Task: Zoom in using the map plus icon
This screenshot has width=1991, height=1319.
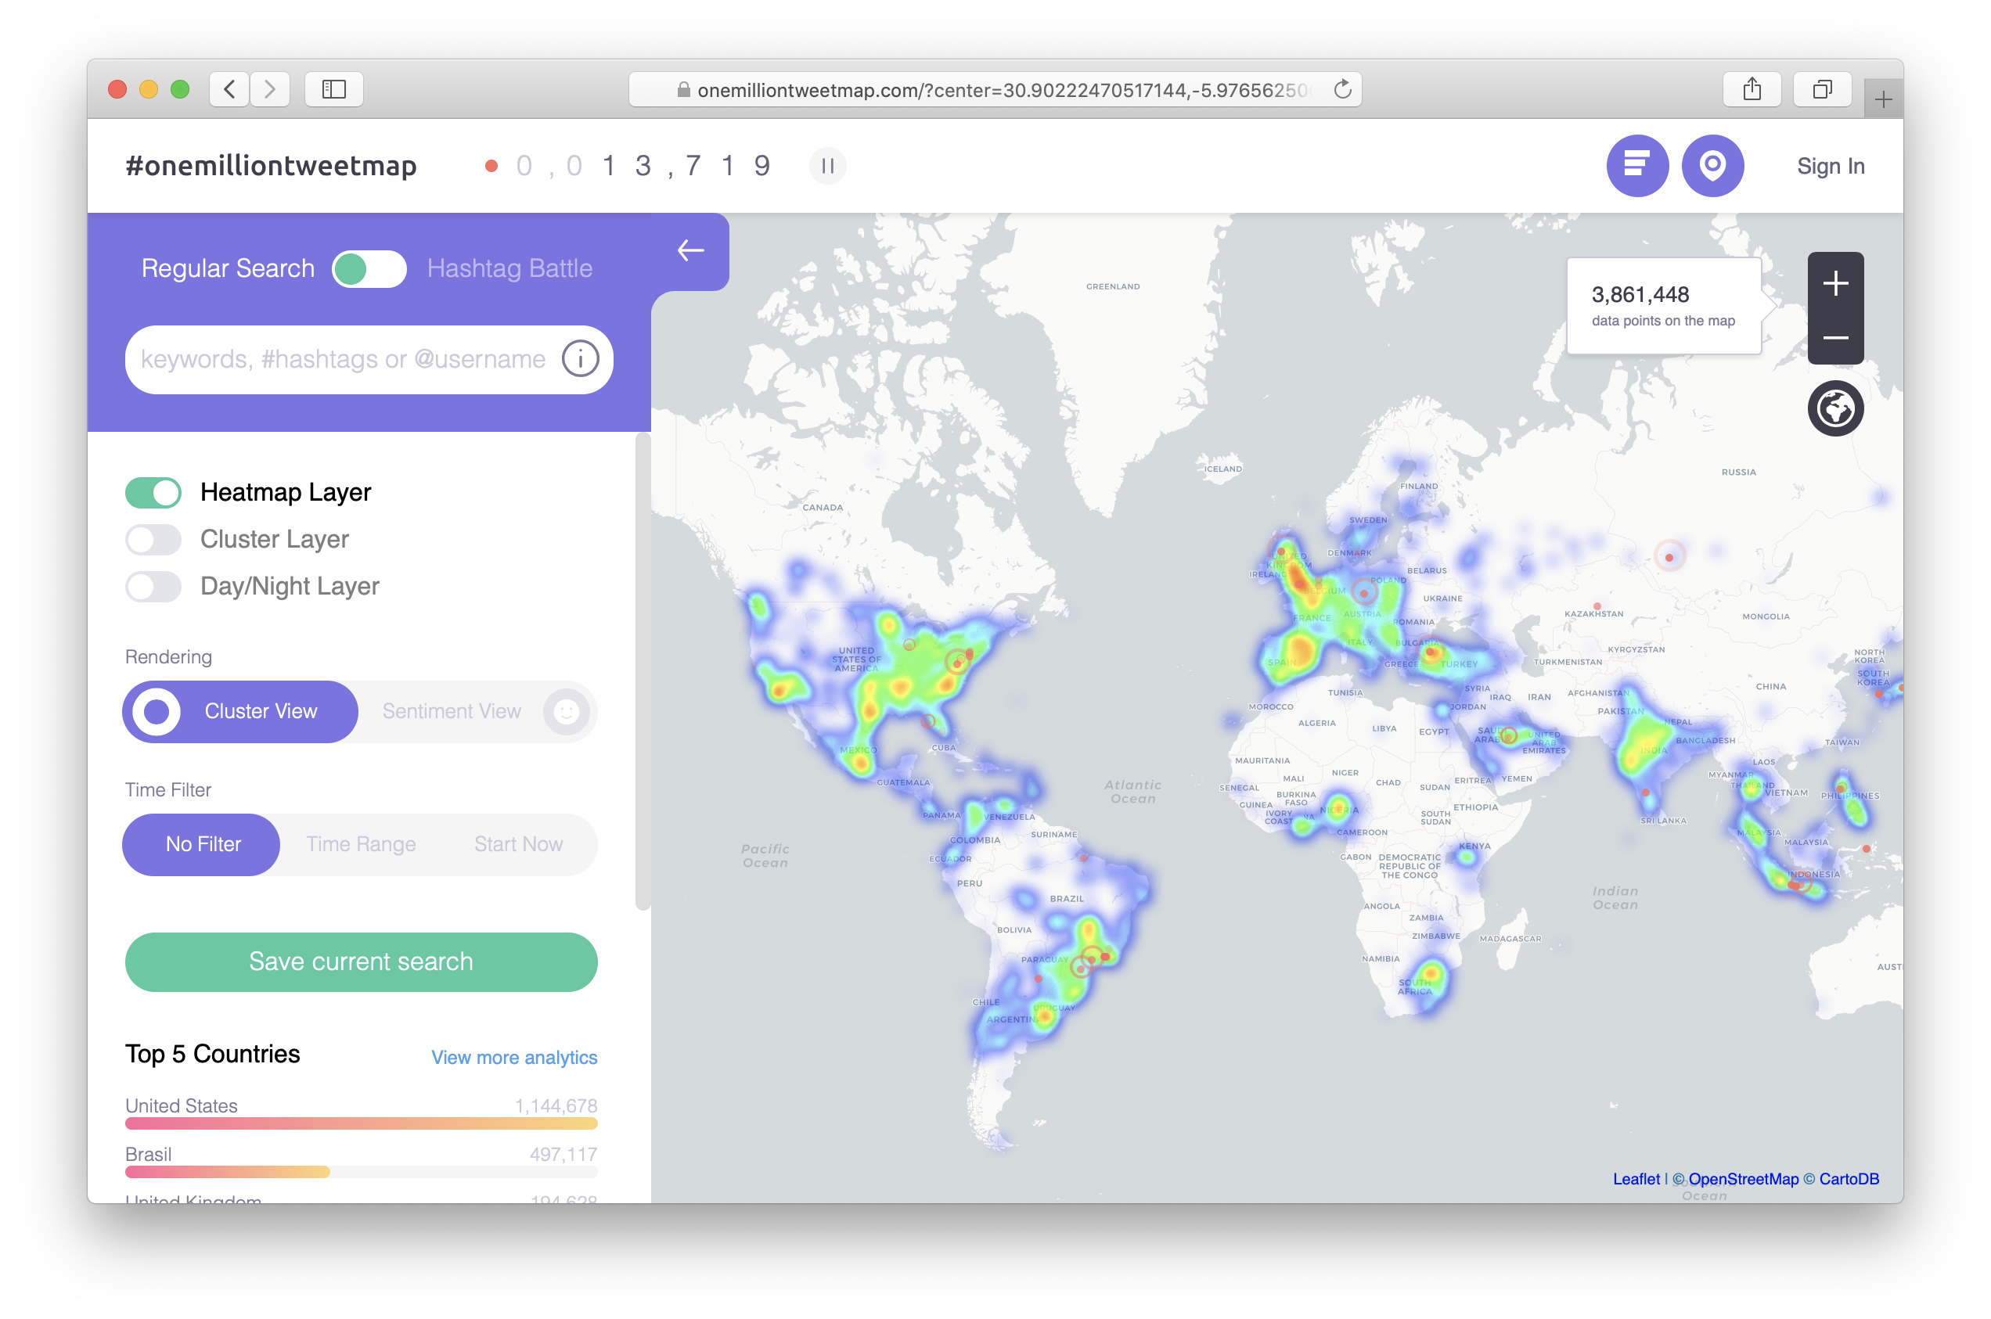Action: (x=1835, y=283)
